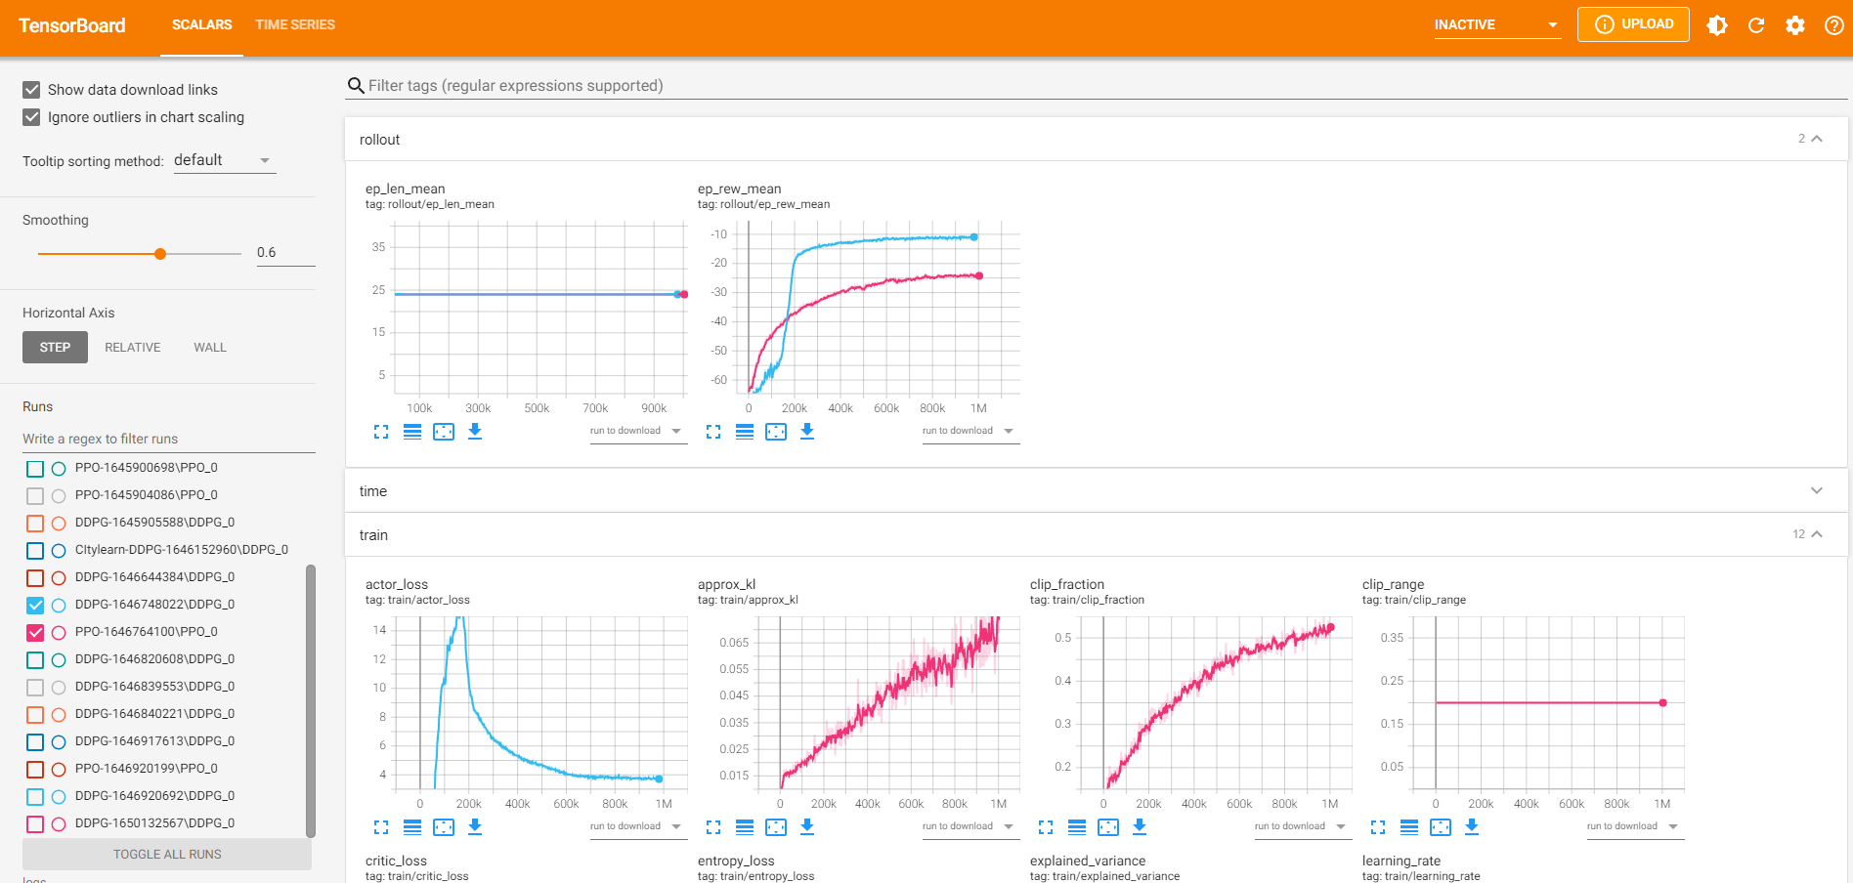1853x883 pixels.
Task: Fit domain to data on clip_fraction
Action: [x=1108, y=827]
